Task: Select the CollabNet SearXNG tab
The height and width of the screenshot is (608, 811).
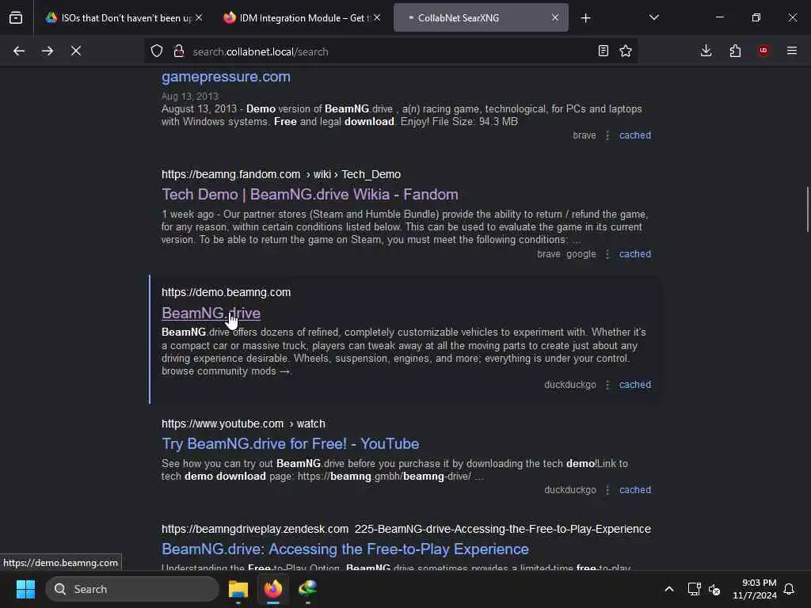Action: tap(481, 17)
